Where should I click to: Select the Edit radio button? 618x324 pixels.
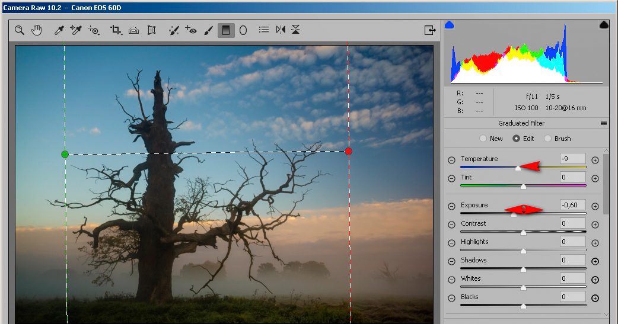[x=516, y=139]
